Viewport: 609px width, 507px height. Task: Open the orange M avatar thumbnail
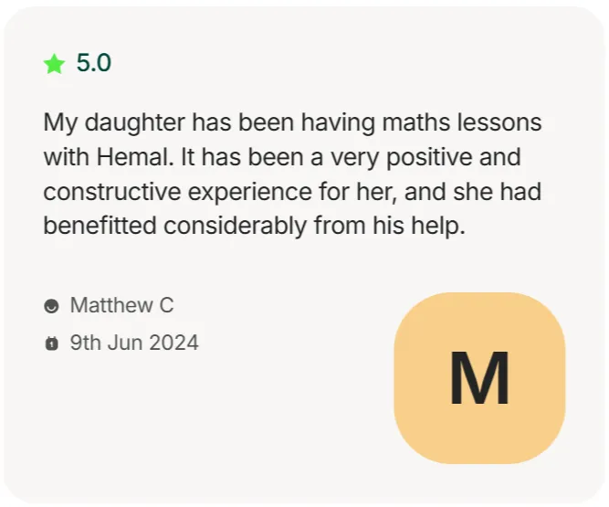pos(479,378)
